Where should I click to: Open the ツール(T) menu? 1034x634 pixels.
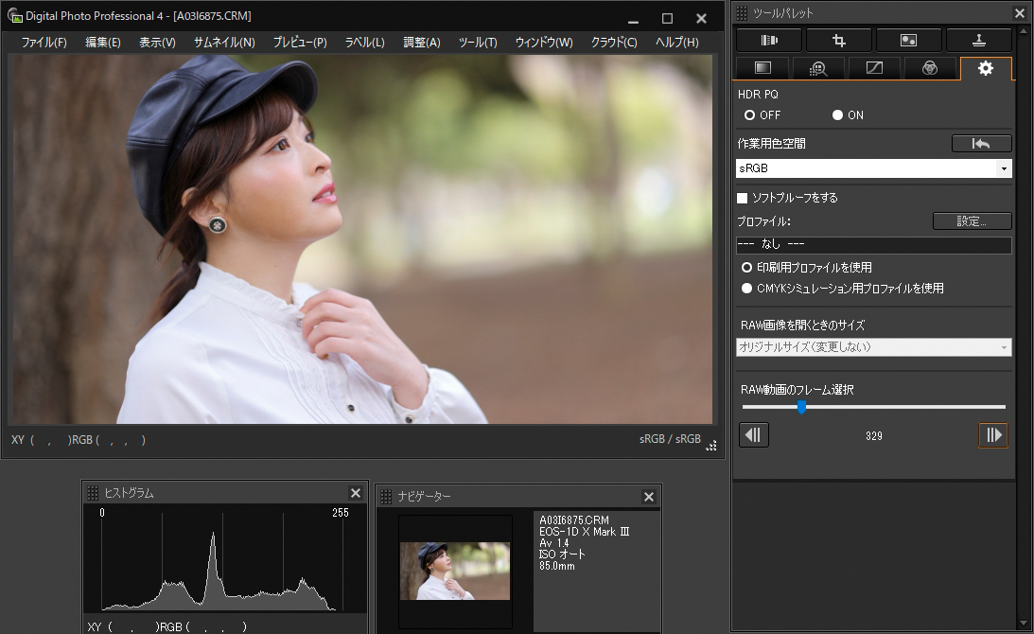pos(477,43)
